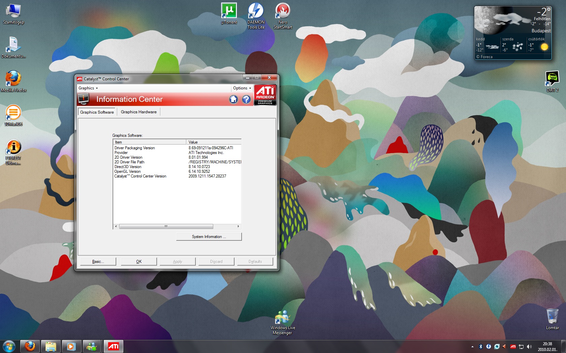This screenshot has height=353, width=566.
Task: Open the Windows Start orb
Action: coord(9,346)
